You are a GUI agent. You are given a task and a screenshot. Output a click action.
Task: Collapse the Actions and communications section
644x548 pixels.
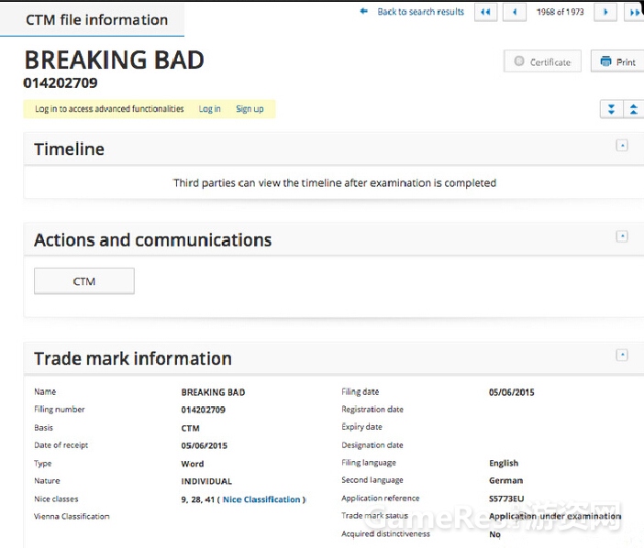pyautogui.click(x=622, y=236)
